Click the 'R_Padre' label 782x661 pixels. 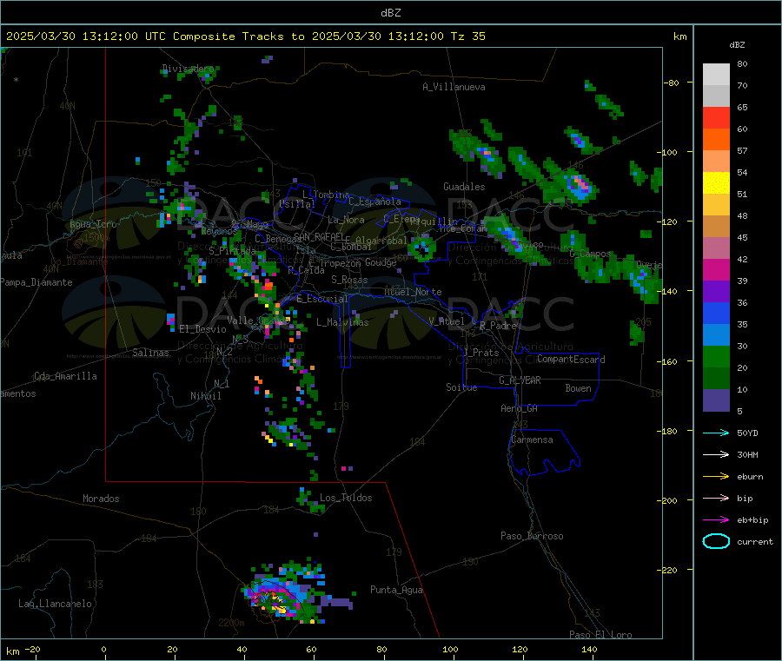click(x=498, y=326)
